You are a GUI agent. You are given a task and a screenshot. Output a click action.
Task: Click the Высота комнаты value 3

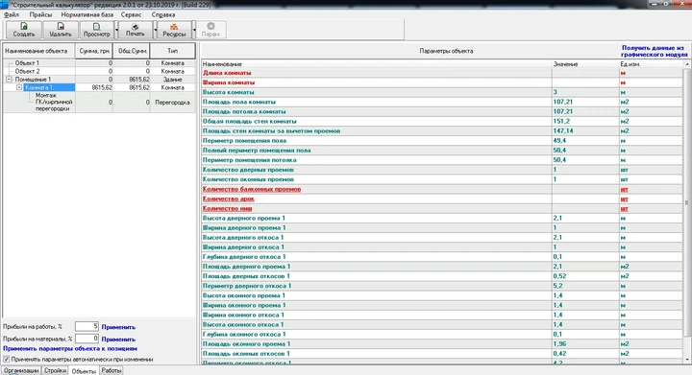coord(585,92)
